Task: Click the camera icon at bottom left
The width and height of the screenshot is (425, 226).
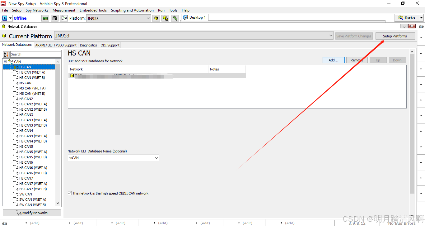Action: (4, 223)
